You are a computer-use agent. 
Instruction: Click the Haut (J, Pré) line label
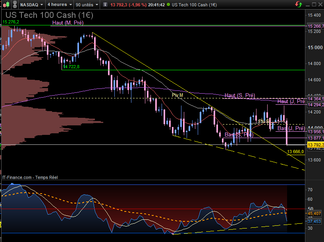[291, 102]
